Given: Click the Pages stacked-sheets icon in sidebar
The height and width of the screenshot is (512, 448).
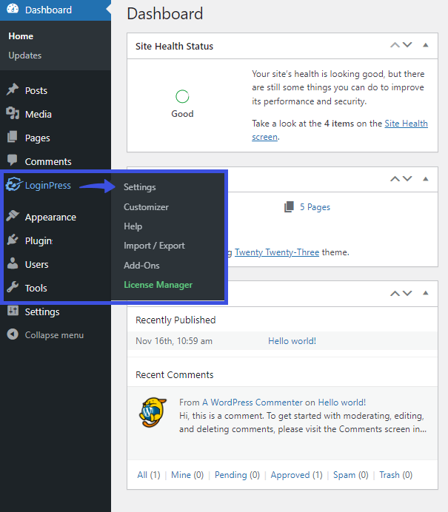Looking at the screenshot, I should (x=13, y=137).
